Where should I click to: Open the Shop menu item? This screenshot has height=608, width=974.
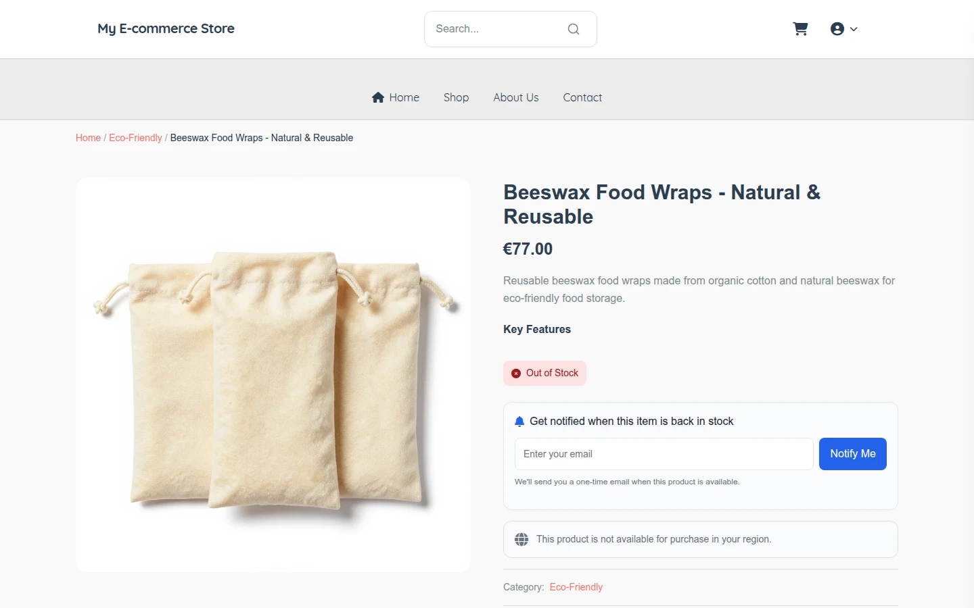[x=456, y=97]
